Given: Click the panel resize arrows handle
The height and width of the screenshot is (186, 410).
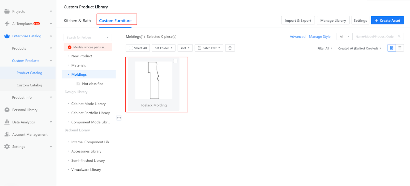Looking at the screenshot, I should point(119,118).
